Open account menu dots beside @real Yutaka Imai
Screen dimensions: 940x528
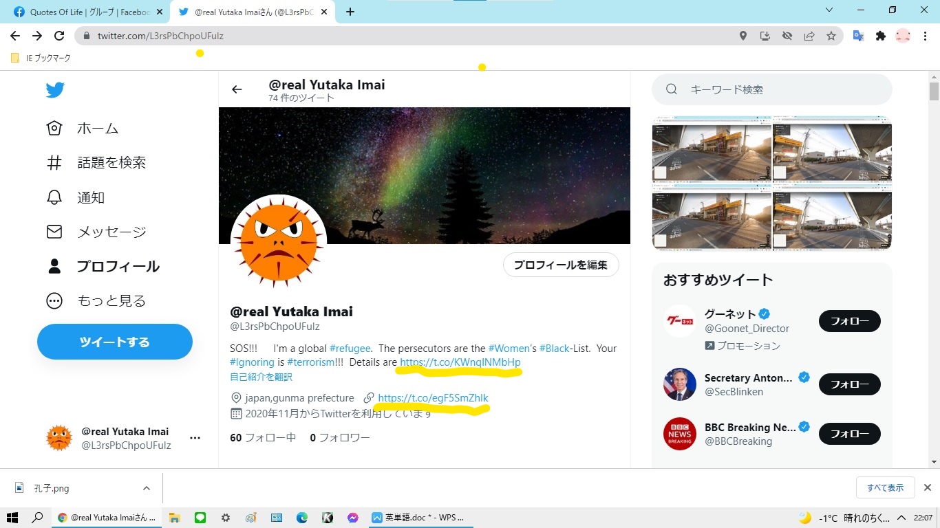(x=195, y=438)
